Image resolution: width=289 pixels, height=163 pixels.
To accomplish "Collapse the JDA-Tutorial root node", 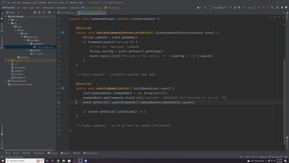I will point(5,16).
